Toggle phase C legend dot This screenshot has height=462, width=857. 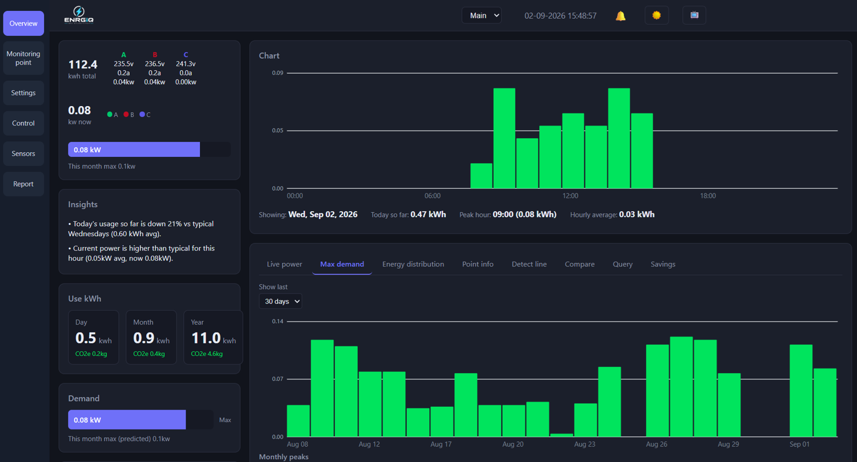(x=142, y=115)
